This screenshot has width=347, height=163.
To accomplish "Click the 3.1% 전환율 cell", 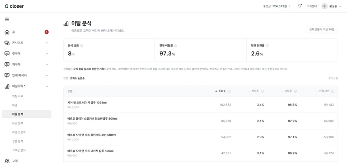I will [260, 153].
